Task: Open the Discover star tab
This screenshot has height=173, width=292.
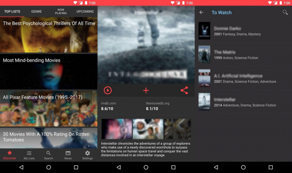Action: [x=10, y=155]
